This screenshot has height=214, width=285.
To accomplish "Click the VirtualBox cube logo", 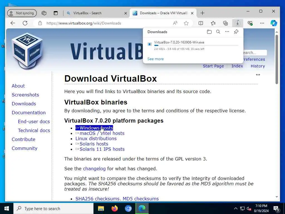I will pos(27,51).
